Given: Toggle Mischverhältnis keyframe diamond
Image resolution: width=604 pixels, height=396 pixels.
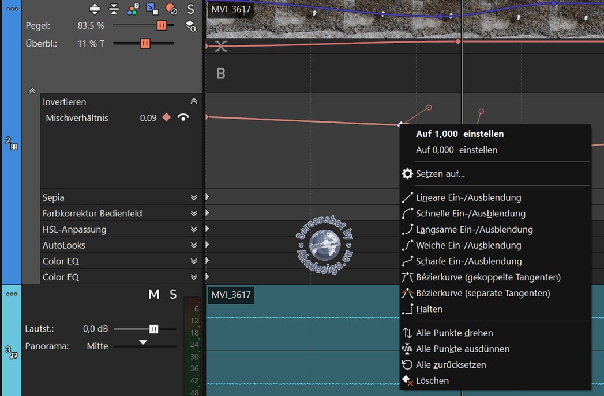Looking at the screenshot, I should [166, 117].
